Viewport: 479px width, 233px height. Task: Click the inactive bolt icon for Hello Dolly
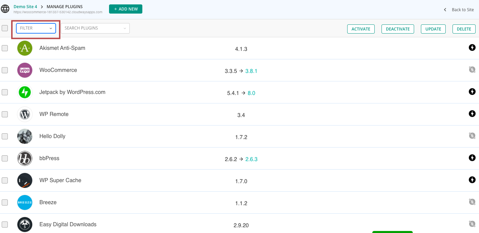point(472,136)
